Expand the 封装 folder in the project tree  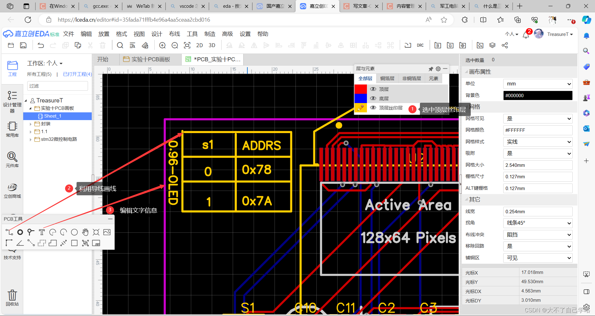click(30, 123)
